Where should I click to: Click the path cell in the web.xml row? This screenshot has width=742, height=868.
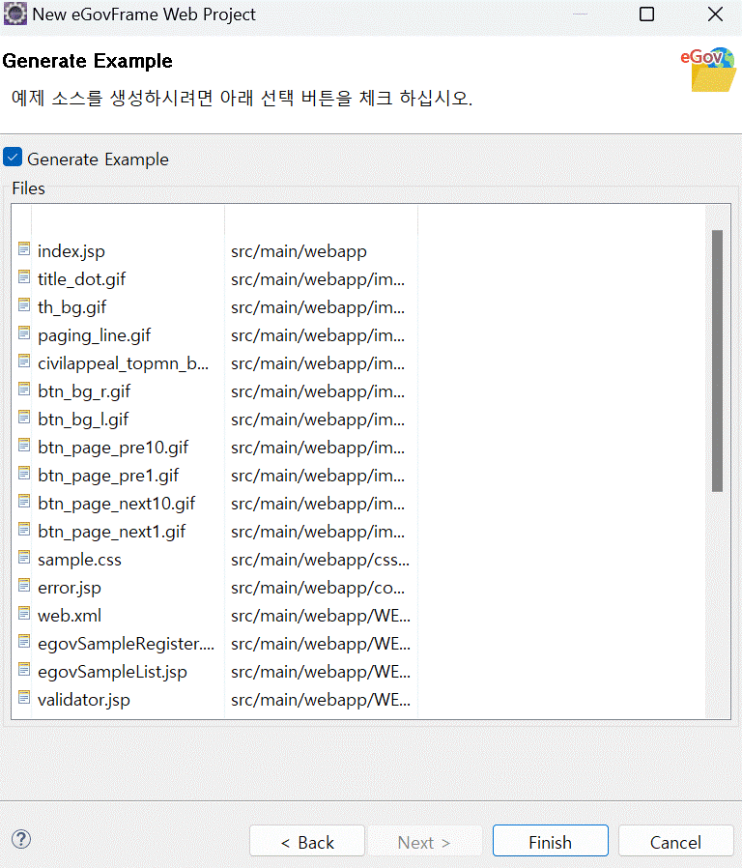coord(321,616)
